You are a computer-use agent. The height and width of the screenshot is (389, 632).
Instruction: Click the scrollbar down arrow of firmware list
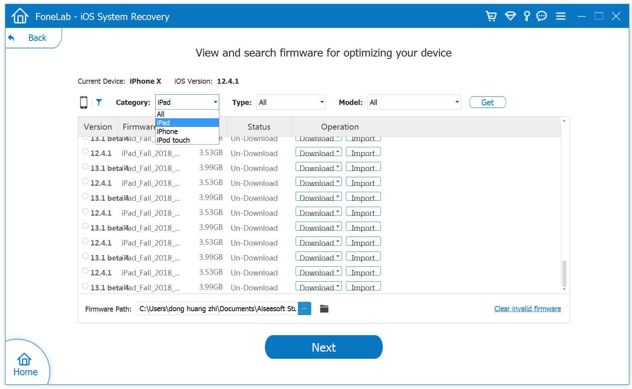point(564,289)
